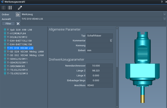Click the Werkzeugauswahl app icon in title bar
The height and width of the screenshot is (108, 167).
coord(2,2)
